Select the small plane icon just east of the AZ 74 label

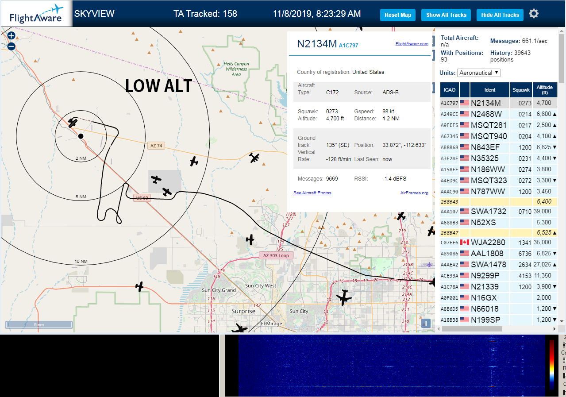(194, 161)
